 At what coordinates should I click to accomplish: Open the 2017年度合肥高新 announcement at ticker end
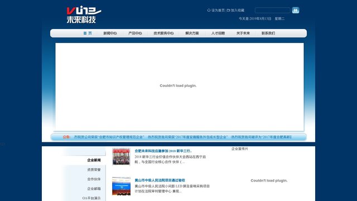(x=262, y=137)
